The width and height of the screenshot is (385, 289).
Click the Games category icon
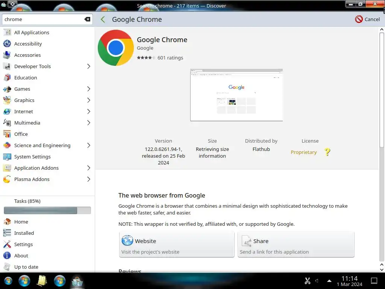pyautogui.click(x=7, y=89)
